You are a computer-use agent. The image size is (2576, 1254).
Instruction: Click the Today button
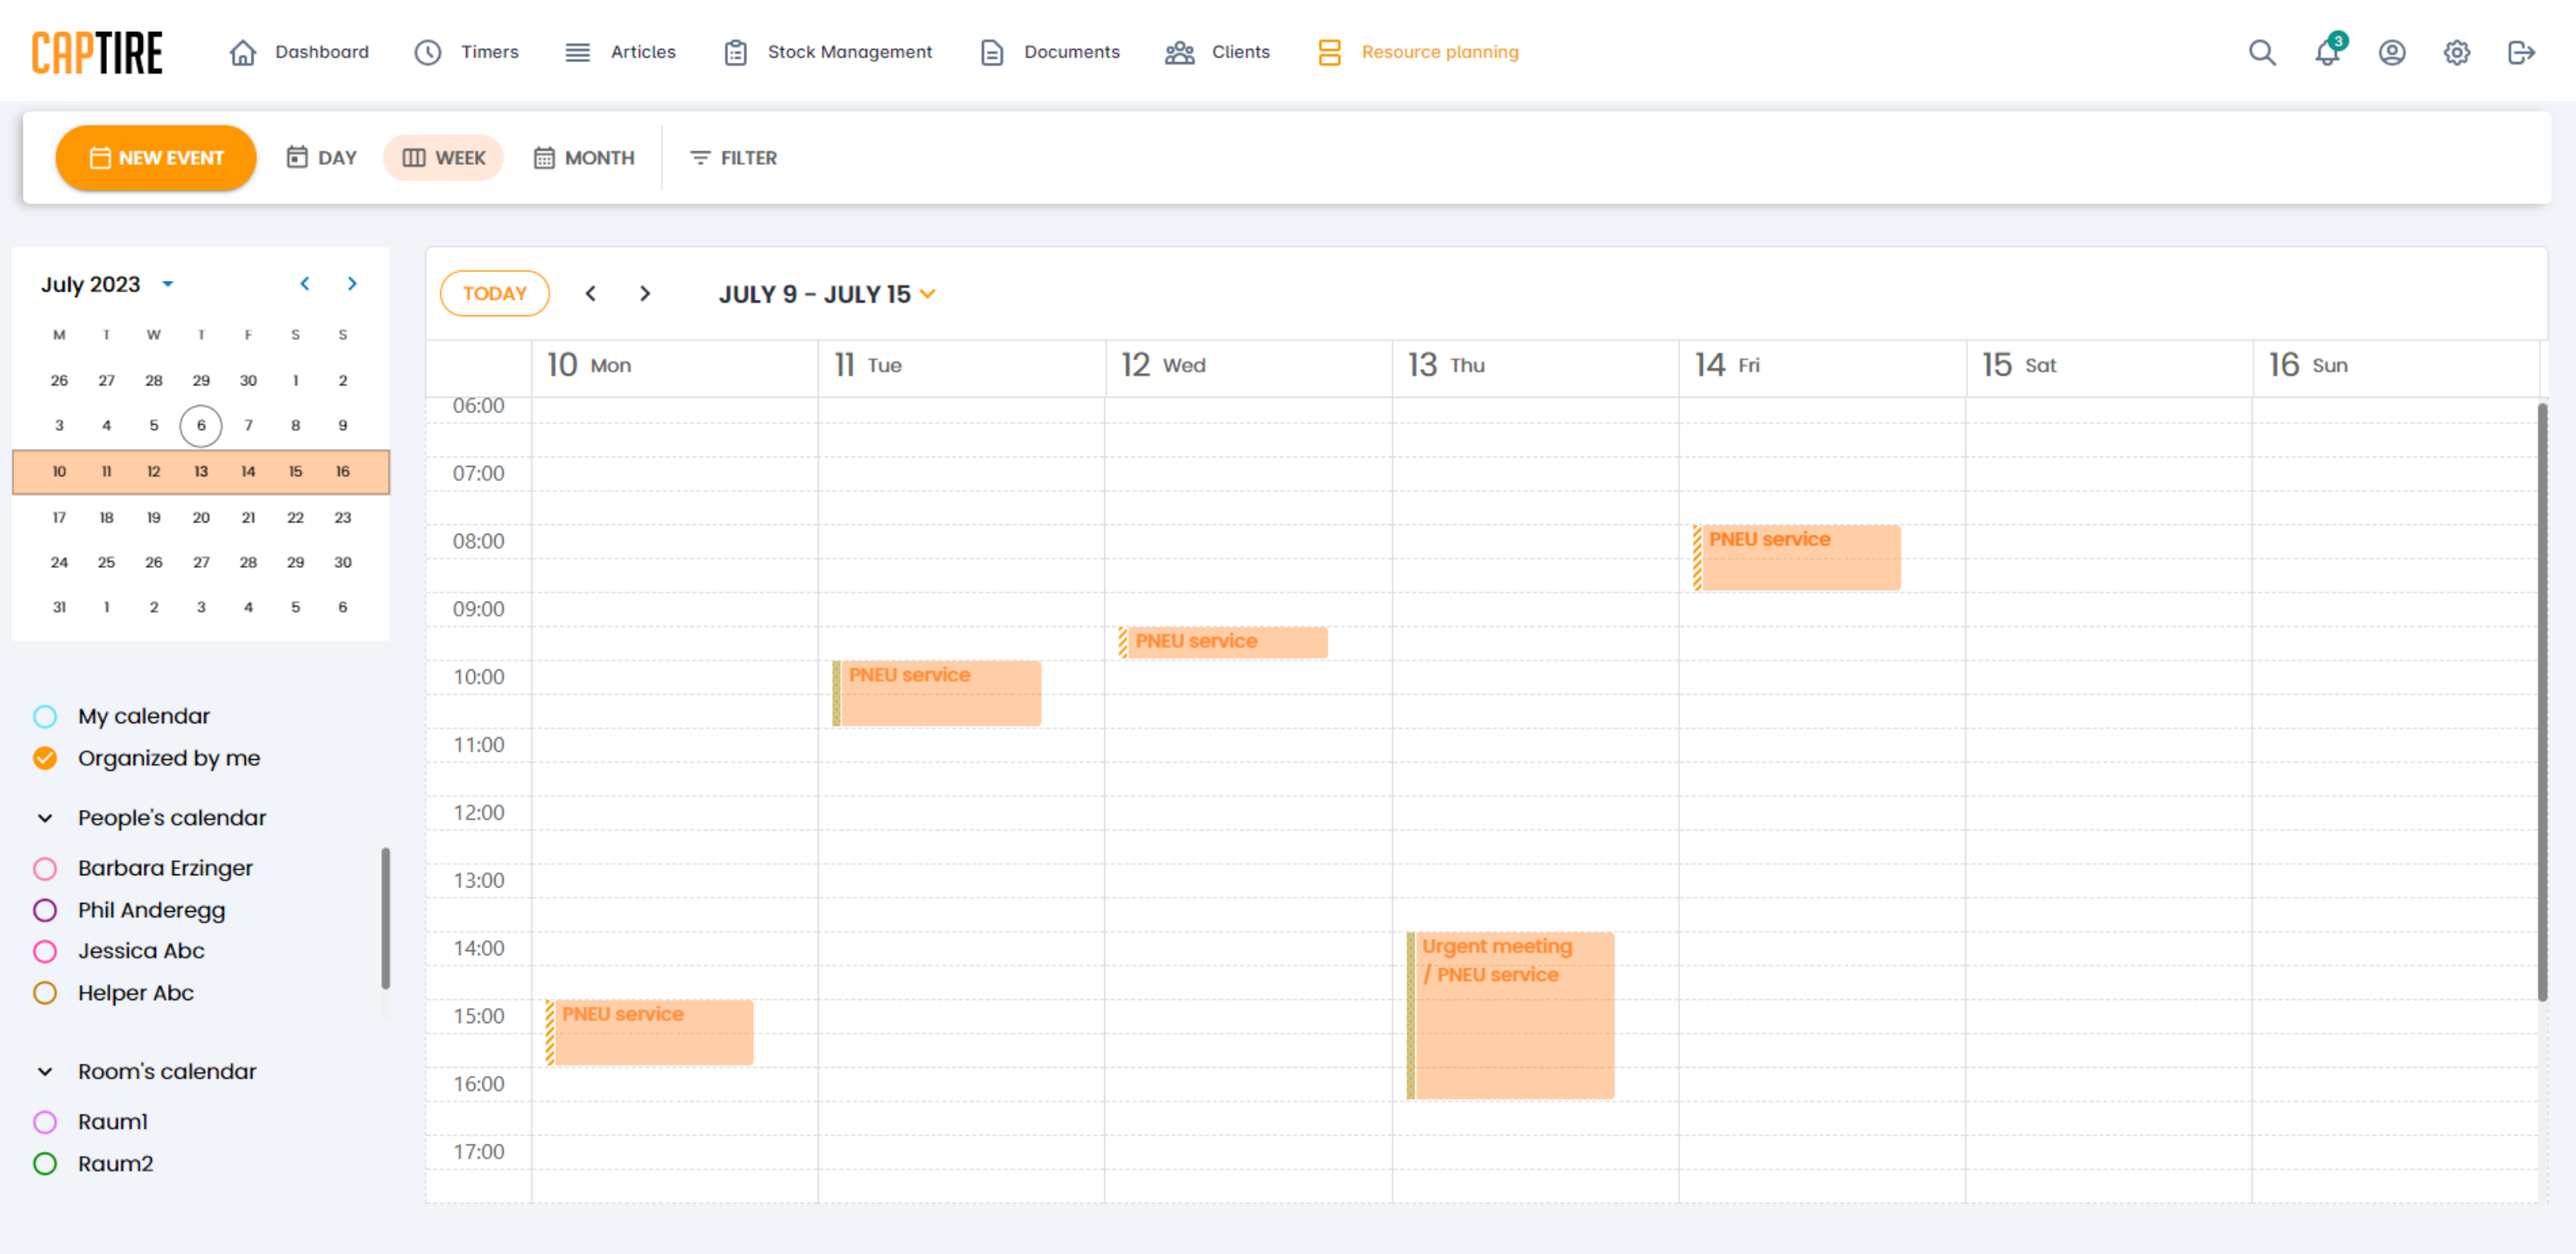[494, 293]
